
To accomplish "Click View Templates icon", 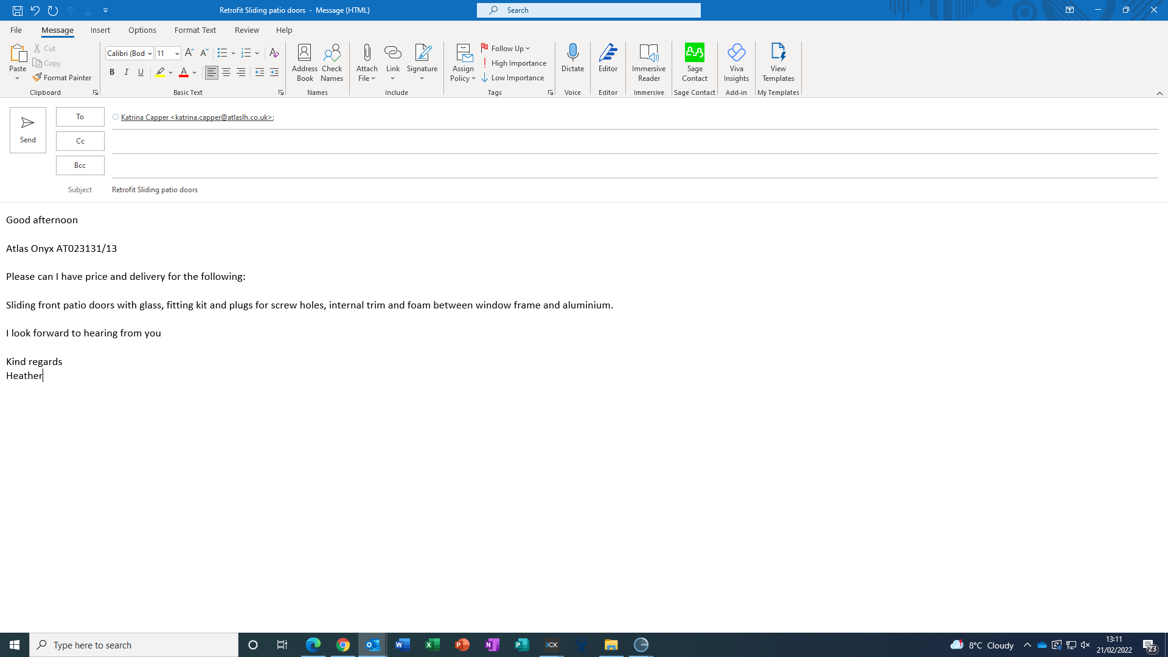I will click(x=778, y=62).
